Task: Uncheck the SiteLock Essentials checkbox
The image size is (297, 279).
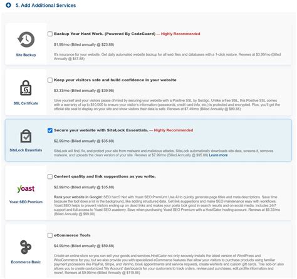Action: point(50,131)
